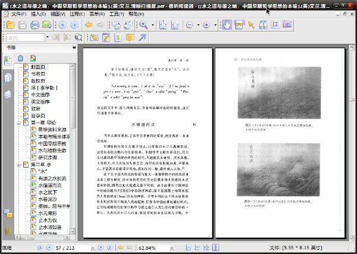Click the document vertical scrollbar thumb
Viewport: 357px width, 254px height.
(x=352, y=99)
